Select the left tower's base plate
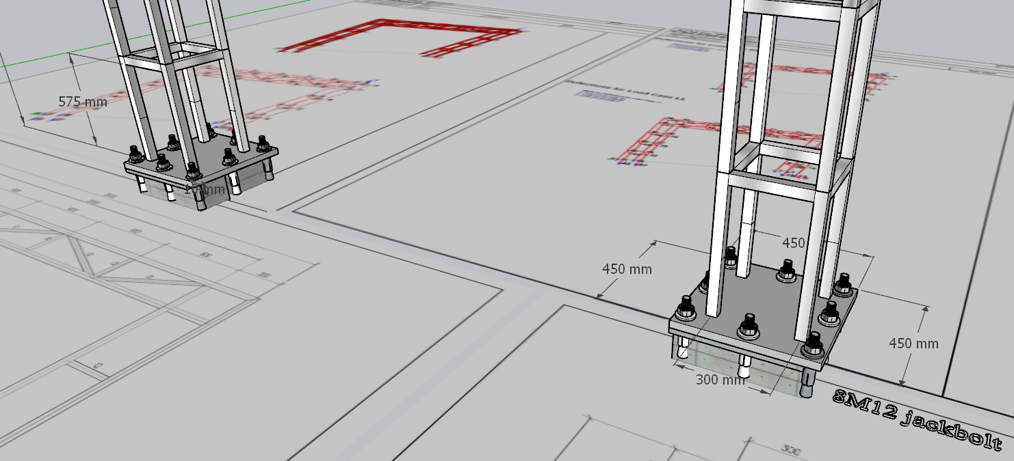Viewport: 1014px width, 461px height. (201, 160)
